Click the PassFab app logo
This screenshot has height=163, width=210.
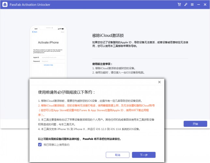coord(5,5)
